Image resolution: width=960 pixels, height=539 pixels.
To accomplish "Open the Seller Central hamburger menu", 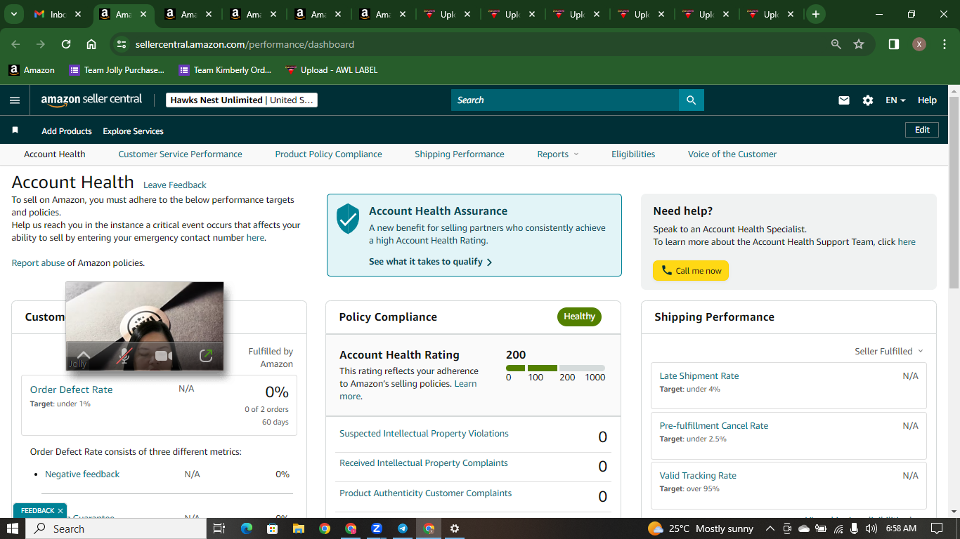I will pos(15,100).
